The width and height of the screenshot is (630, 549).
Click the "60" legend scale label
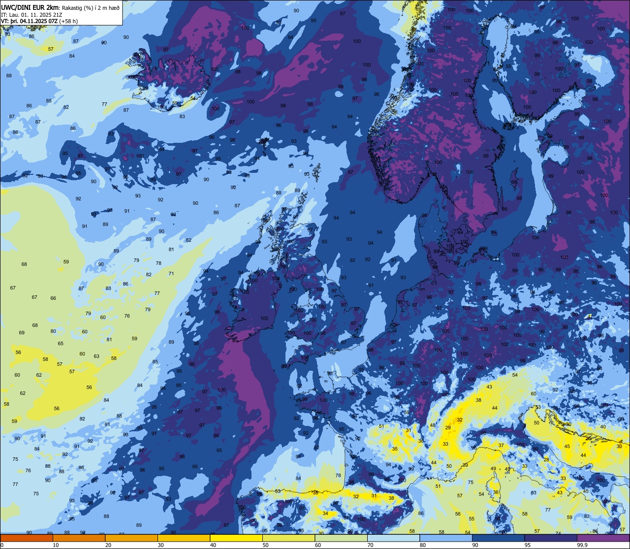tap(318, 545)
